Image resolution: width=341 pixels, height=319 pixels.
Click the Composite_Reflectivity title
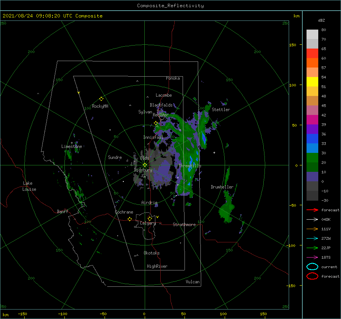pos(170,6)
